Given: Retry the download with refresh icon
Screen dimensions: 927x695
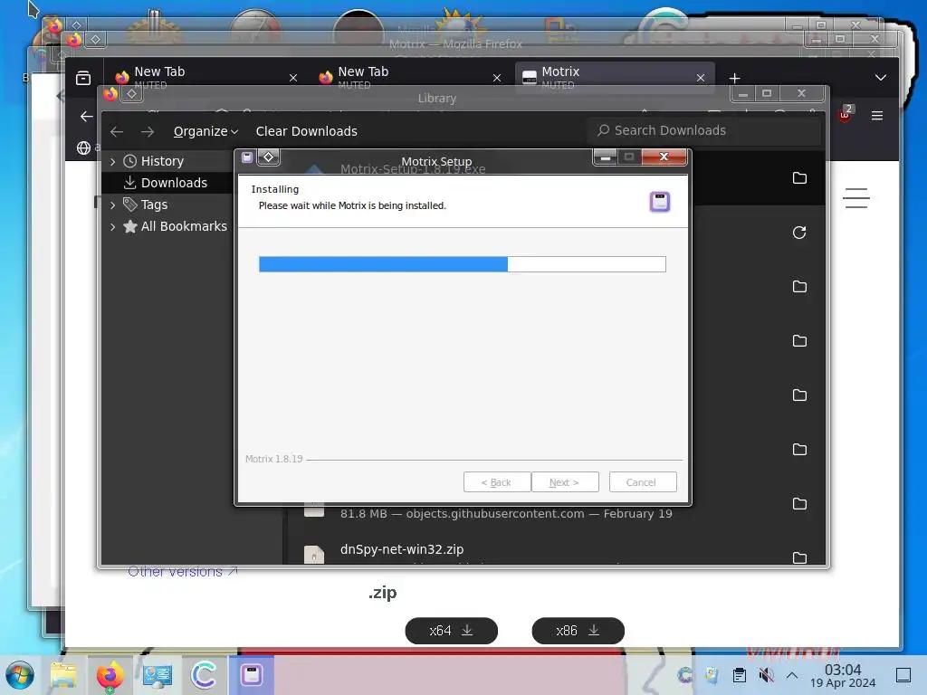Looking at the screenshot, I should pyautogui.click(x=799, y=233).
